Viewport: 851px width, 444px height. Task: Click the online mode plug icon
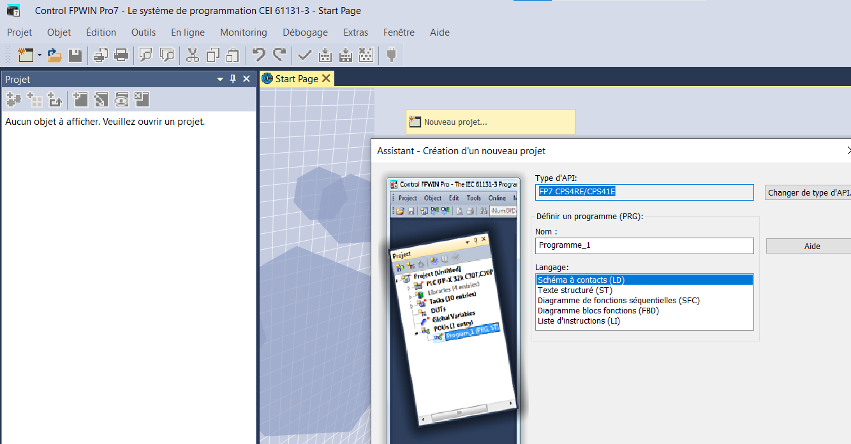pos(392,55)
